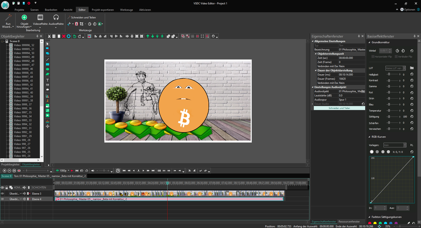
Task: Add a chart with the chart tool
Action: click(x=48, y=96)
